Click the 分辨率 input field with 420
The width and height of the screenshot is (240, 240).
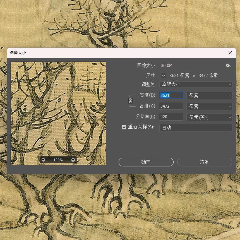point(171,117)
